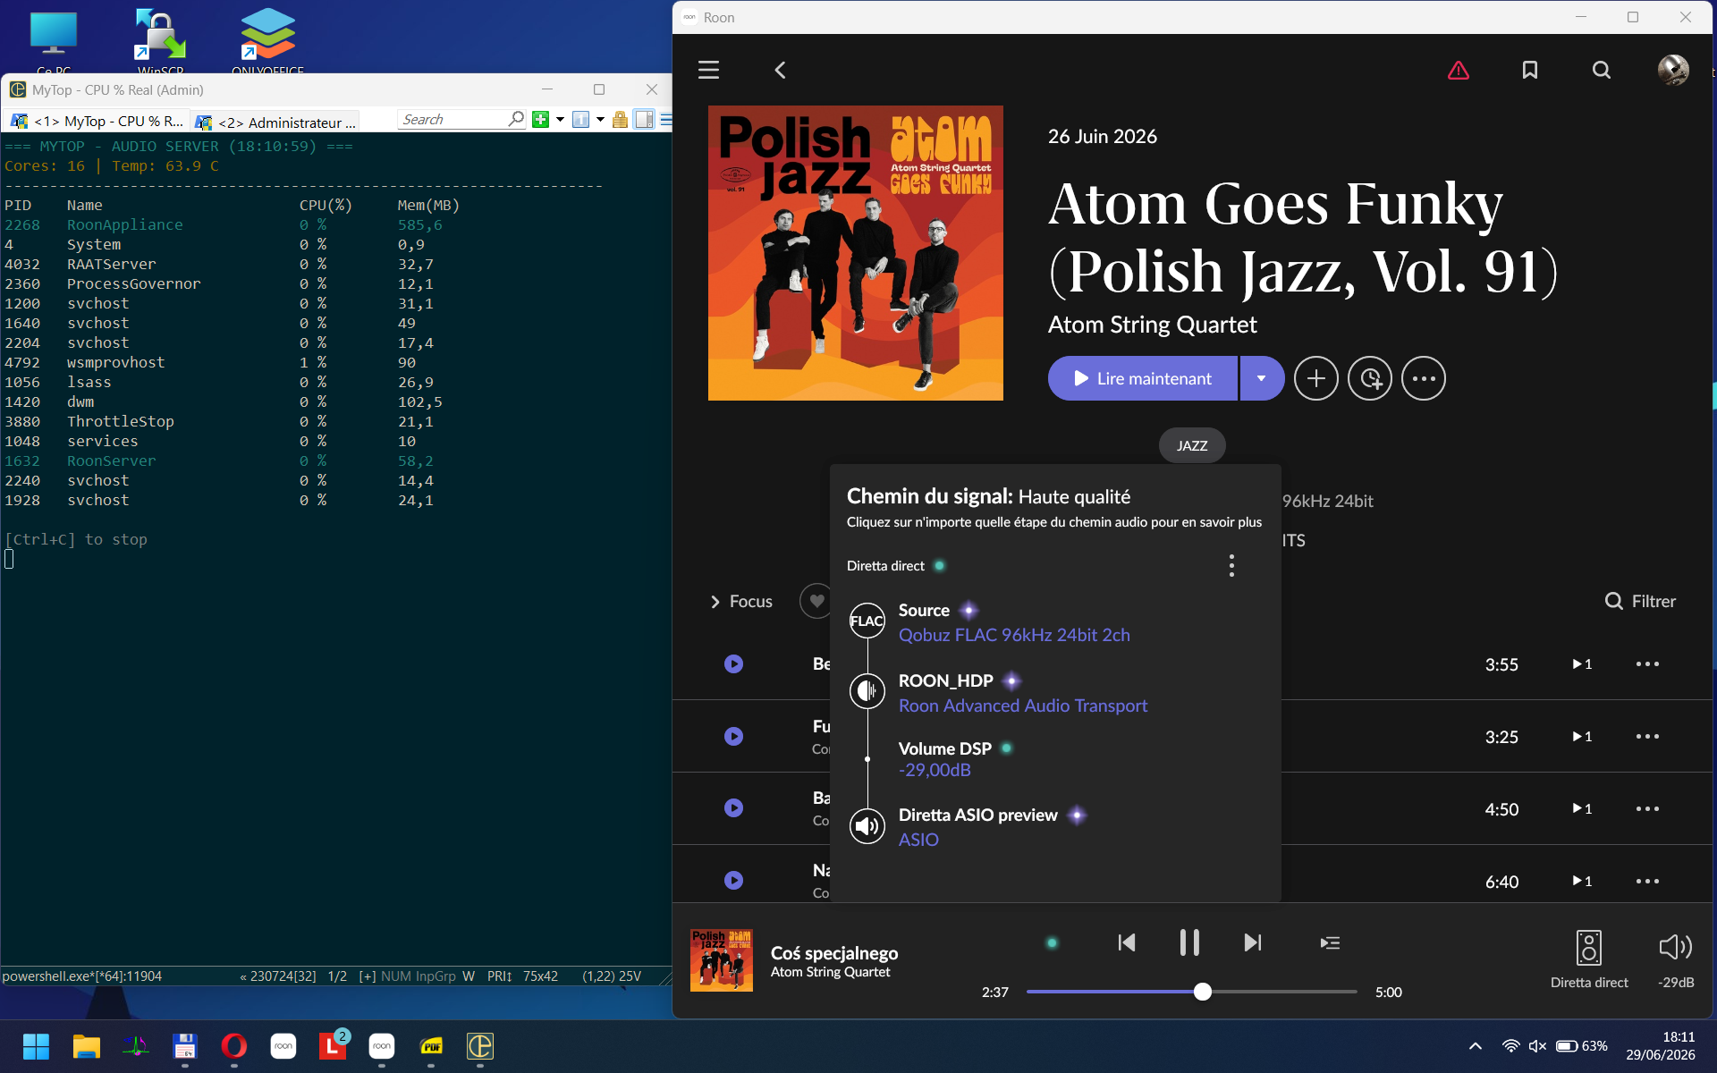Click the play count on the 3:55 track

click(x=1582, y=663)
